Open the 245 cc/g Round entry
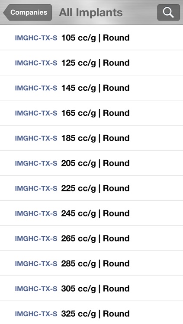This screenshot has height=324, width=183. [92, 213]
